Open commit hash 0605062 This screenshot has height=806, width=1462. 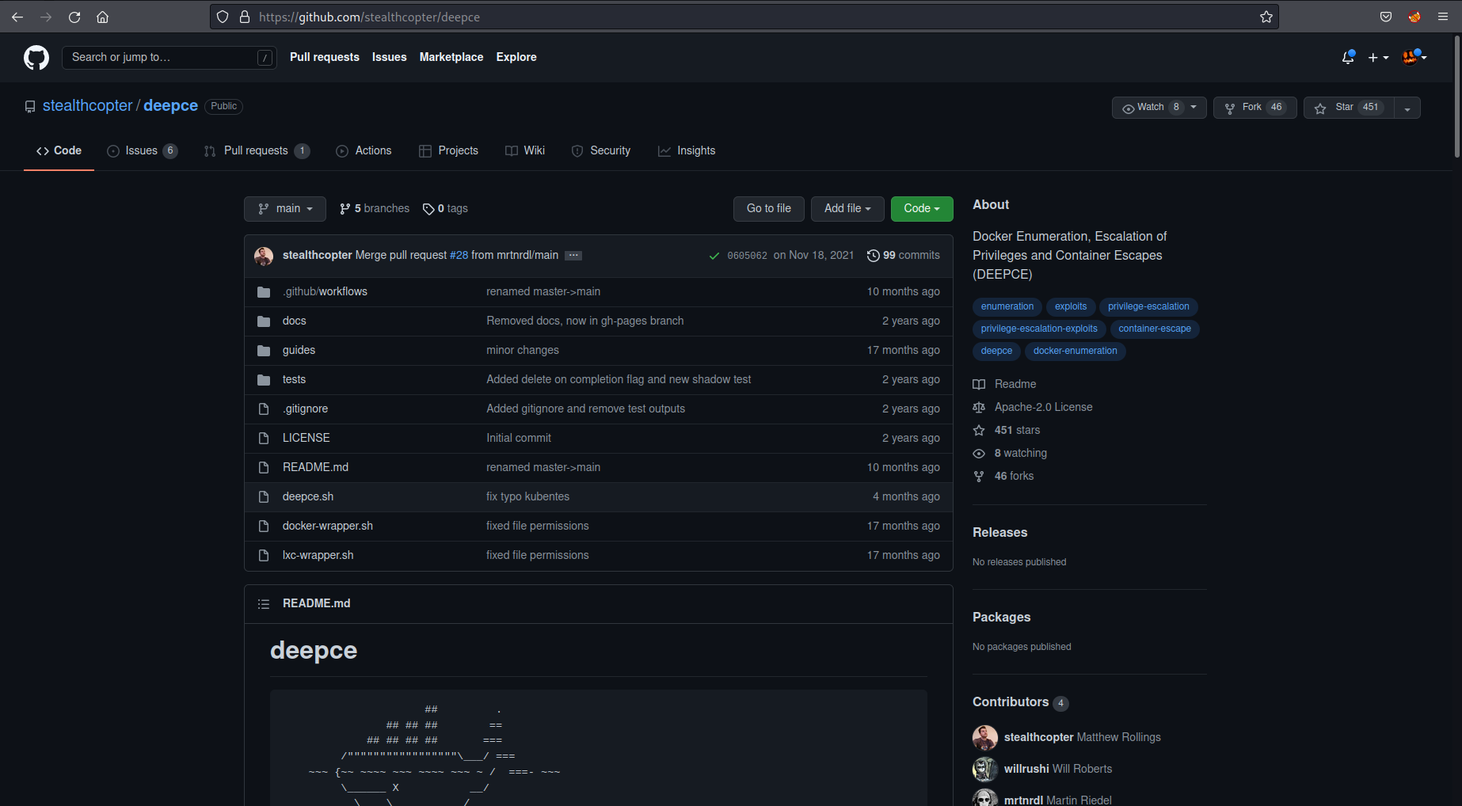pos(747,256)
